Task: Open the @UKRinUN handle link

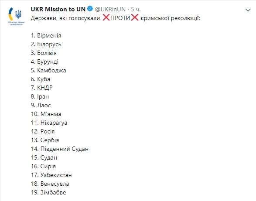Action: (110, 9)
